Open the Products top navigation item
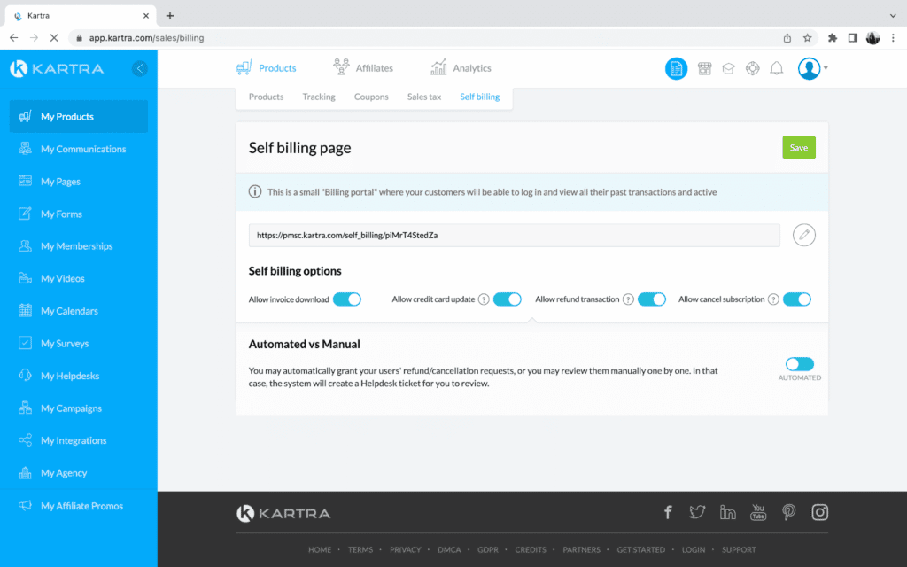 click(267, 67)
